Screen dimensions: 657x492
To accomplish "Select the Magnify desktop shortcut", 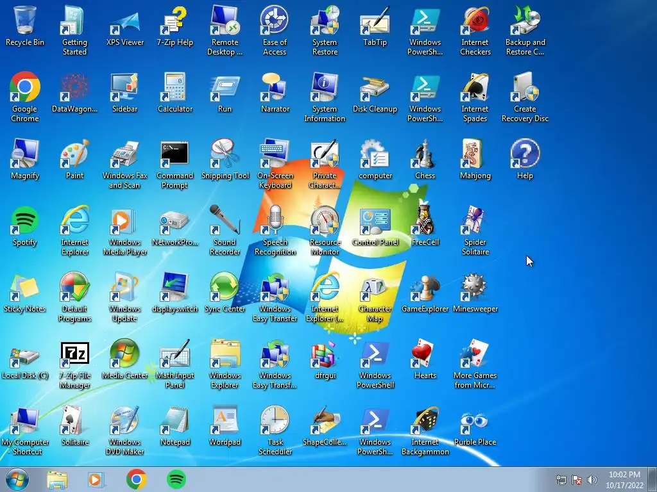I will (25, 159).
